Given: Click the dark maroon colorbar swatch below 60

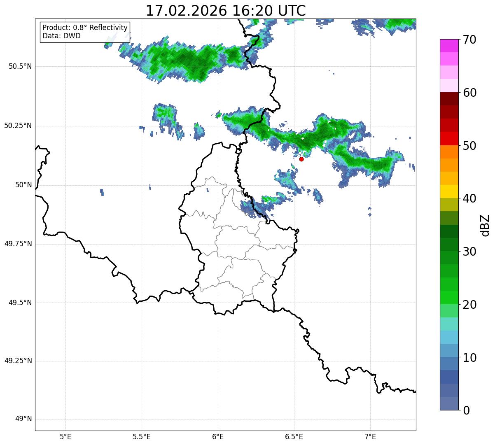Looking at the screenshot, I should pos(449,99).
